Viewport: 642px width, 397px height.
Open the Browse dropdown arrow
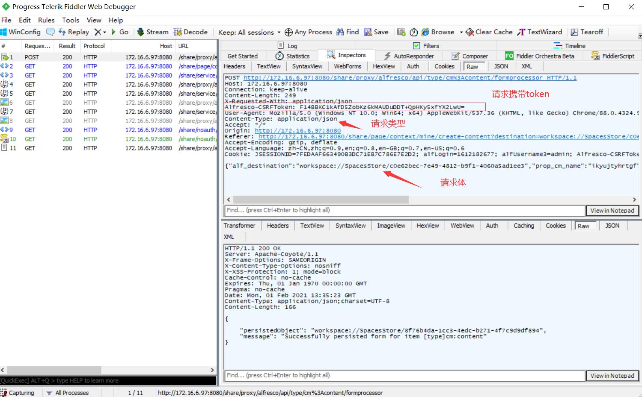coord(461,32)
